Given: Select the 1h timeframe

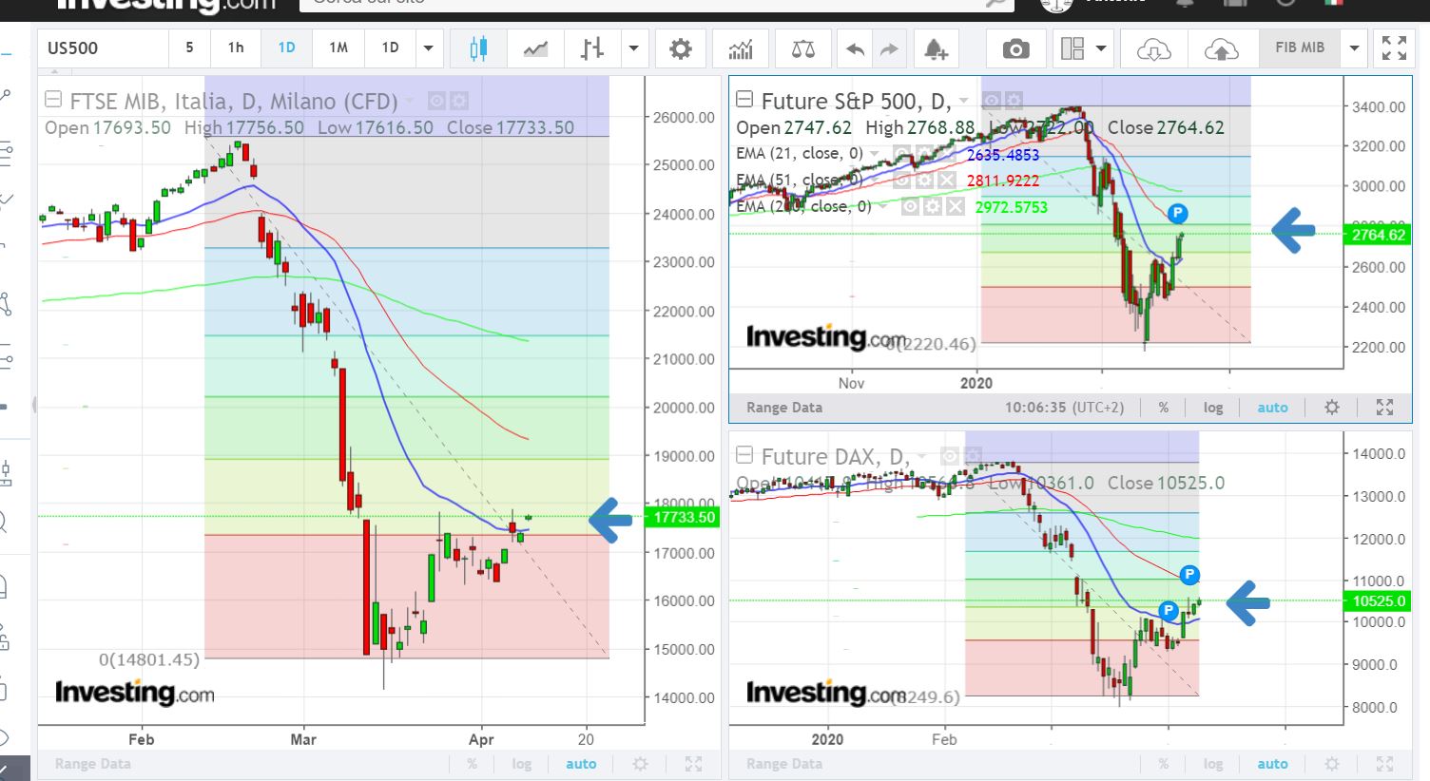Looking at the screenshot, I should (x=236, y=48).
